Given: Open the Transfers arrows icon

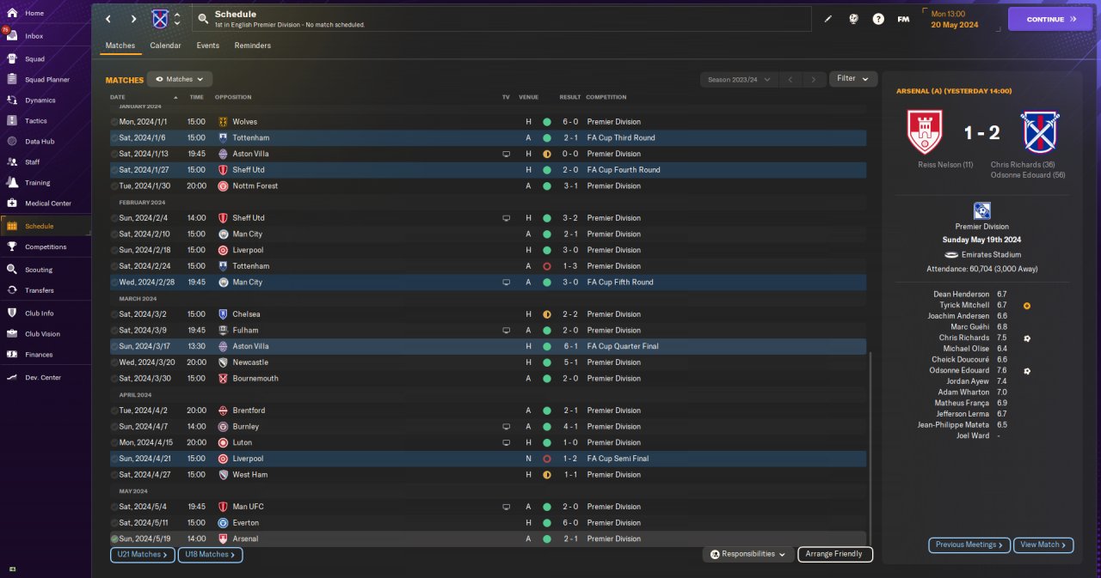Looking at the screenshot, I should 12,290.
